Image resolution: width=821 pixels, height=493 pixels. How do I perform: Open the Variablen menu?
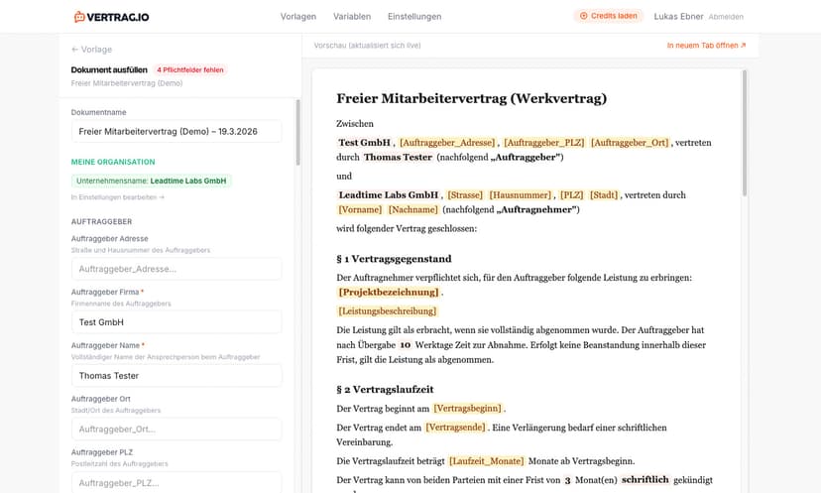352,16
